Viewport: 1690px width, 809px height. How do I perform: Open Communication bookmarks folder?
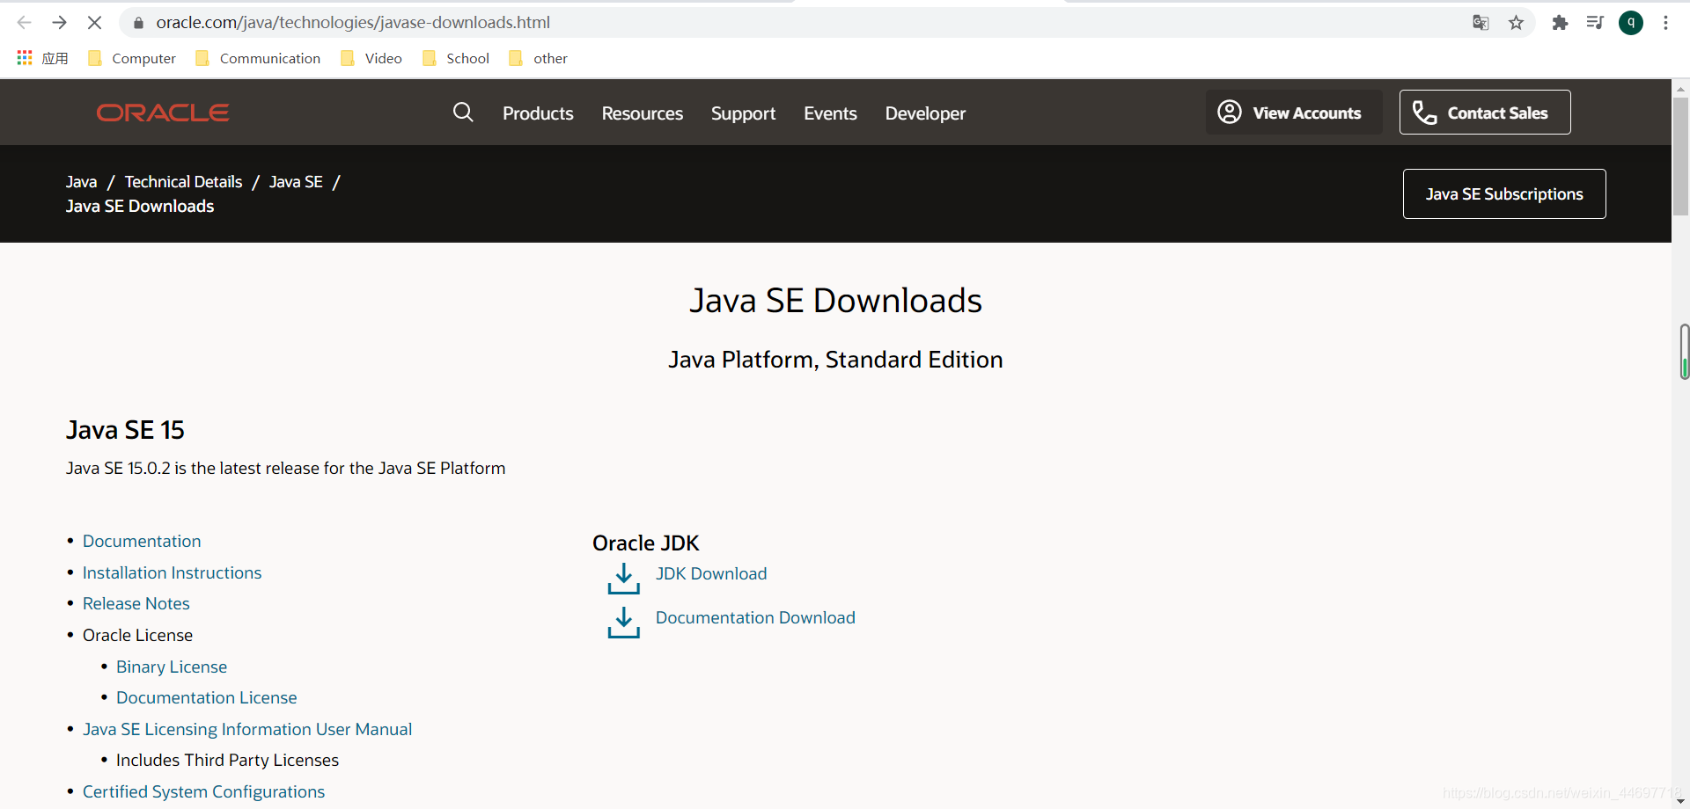258,58
